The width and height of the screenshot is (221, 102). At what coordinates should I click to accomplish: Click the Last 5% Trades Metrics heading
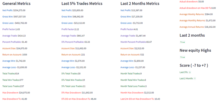(x=82, y=4)
